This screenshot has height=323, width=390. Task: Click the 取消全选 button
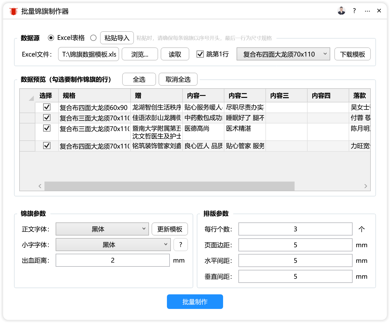pos(178,79)
